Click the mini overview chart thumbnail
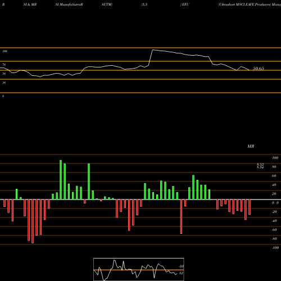Image resolution: width=281 pixels, height=281 pixels. (x=139, y=269)
